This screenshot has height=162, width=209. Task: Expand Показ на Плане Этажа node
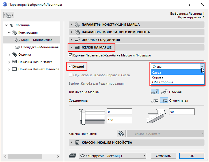point(9,62)
